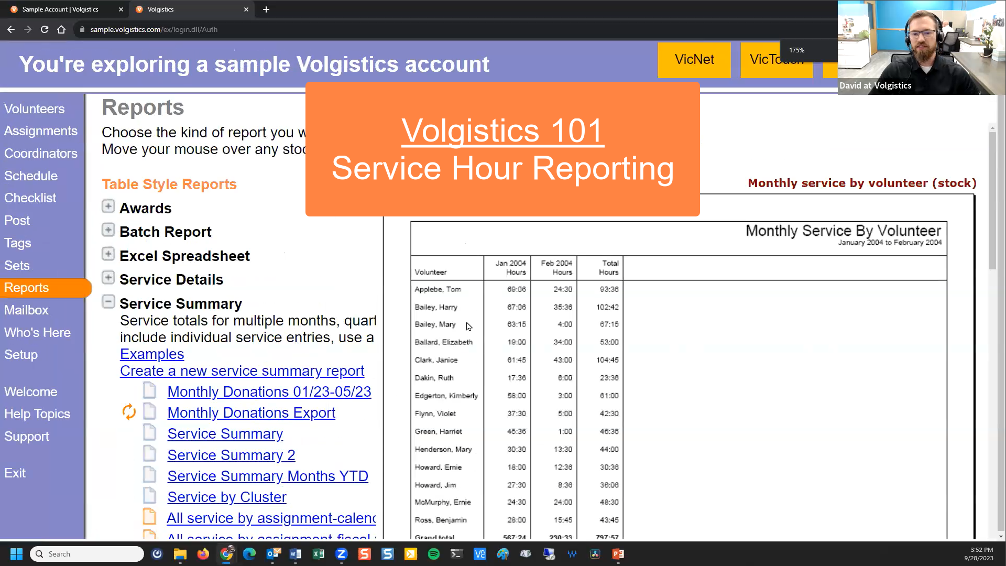
Task: Click the Windows taskbar Search box
Action: click(86, 554)
